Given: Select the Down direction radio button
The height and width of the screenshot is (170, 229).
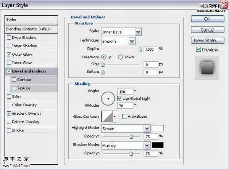Looking at the screenshot, I should [x=120, y=57].
